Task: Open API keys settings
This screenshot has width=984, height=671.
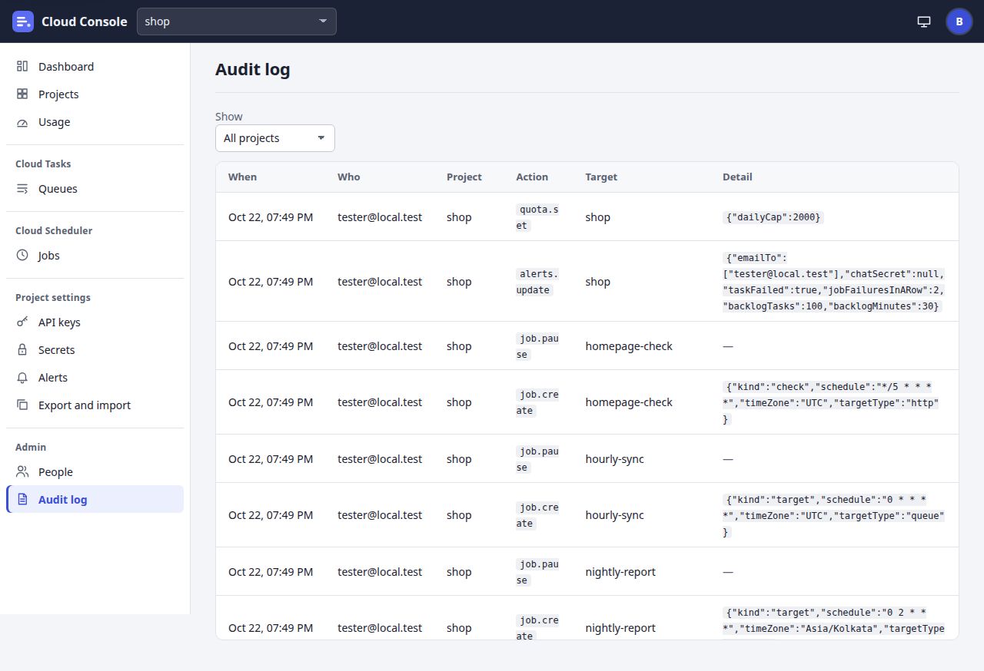Action: tap(95, 322)
